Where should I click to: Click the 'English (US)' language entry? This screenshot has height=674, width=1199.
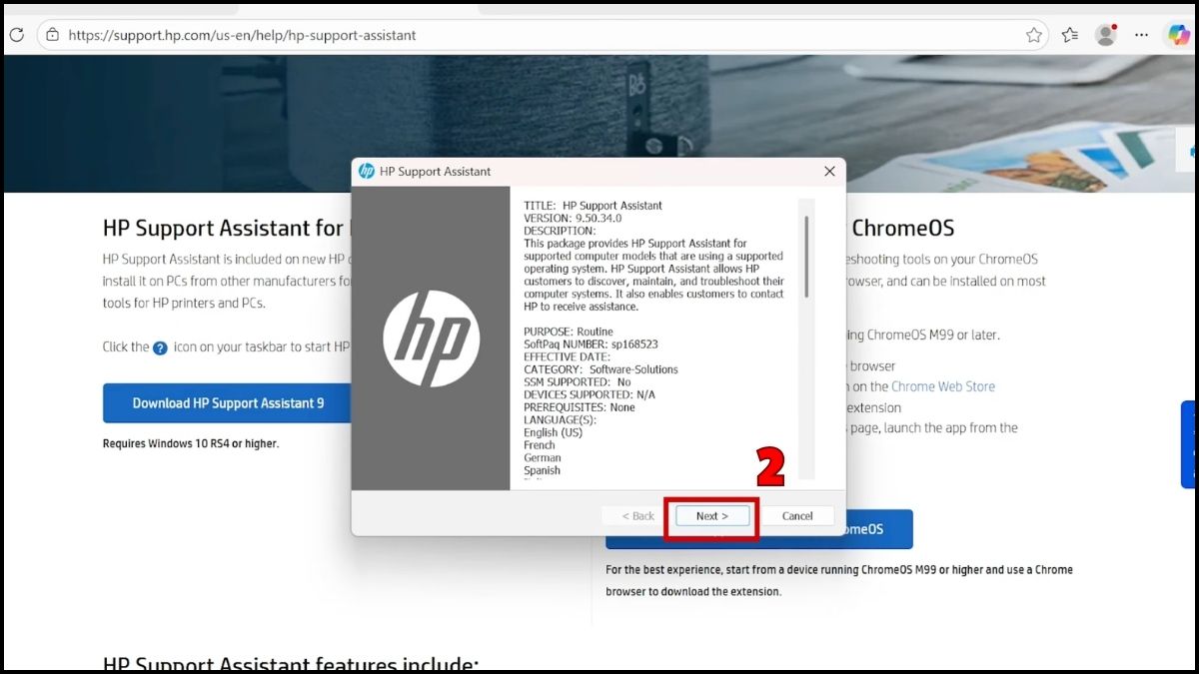click(x=553, y=432)
